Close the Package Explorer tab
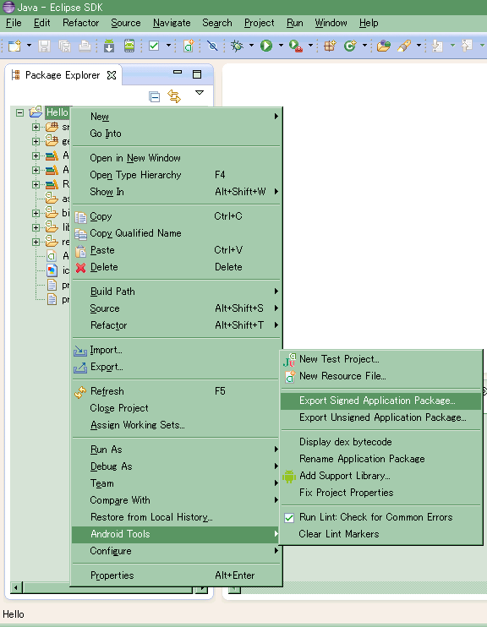 (112, 75)
